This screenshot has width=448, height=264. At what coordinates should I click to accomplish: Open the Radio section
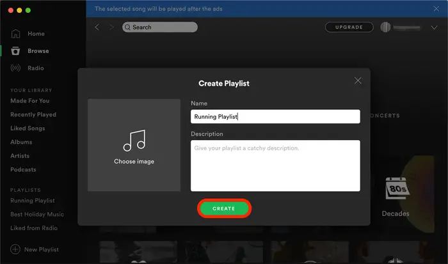(36, 68)
